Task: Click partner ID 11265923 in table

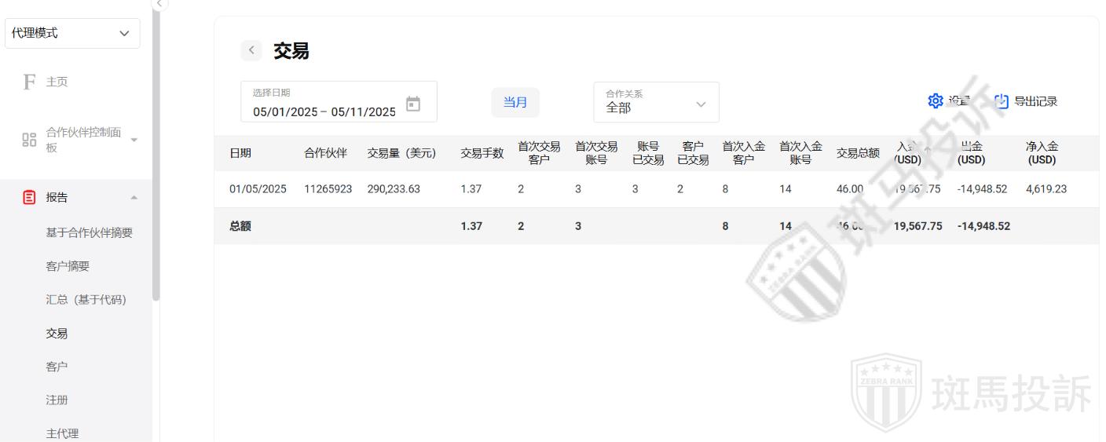Action: [x=328, y=189]
